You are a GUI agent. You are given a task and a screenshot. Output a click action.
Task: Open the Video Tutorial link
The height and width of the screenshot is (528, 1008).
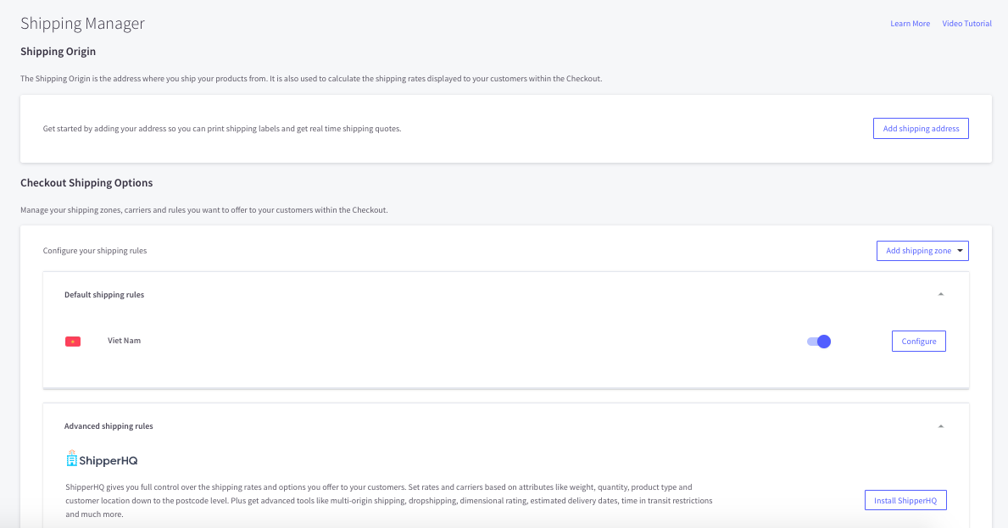pyautogui.click(x=966, y=24)
